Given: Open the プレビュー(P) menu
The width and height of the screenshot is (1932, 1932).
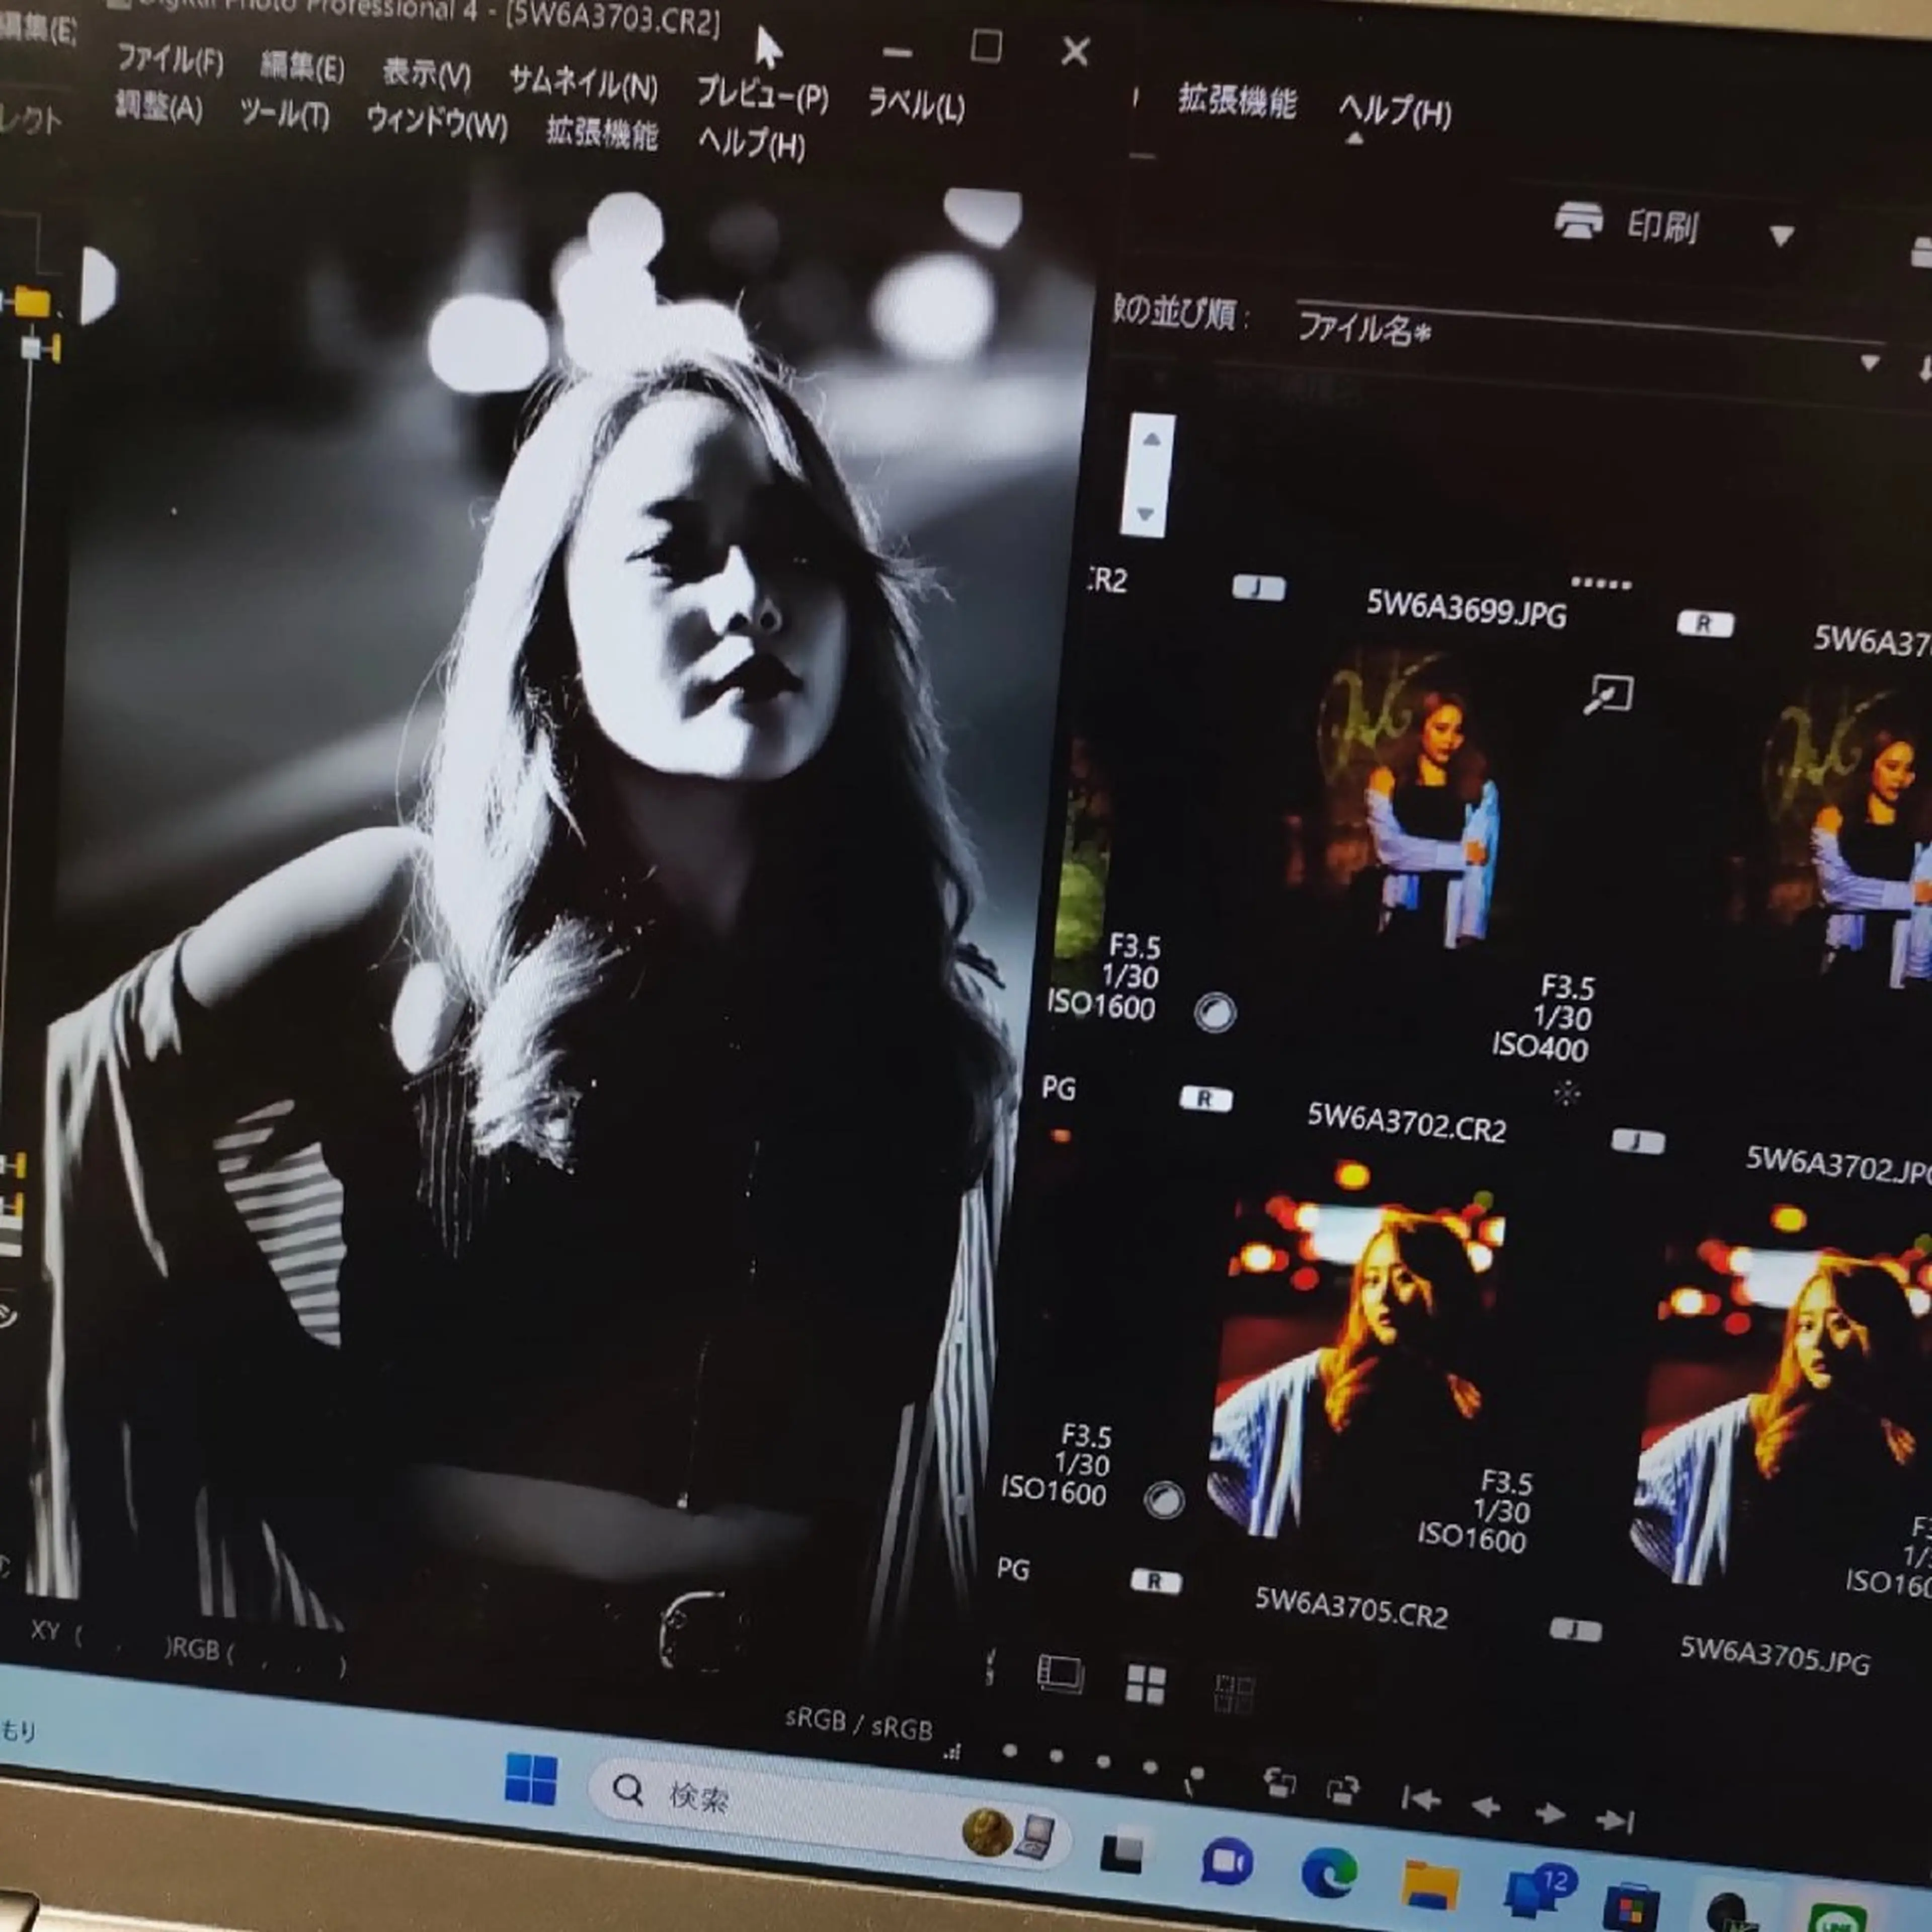Looking at the screenshot, I should tap(762, 95).
